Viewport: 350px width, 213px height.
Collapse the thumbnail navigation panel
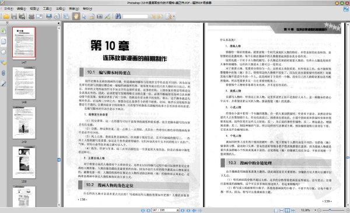coord(58,23)
